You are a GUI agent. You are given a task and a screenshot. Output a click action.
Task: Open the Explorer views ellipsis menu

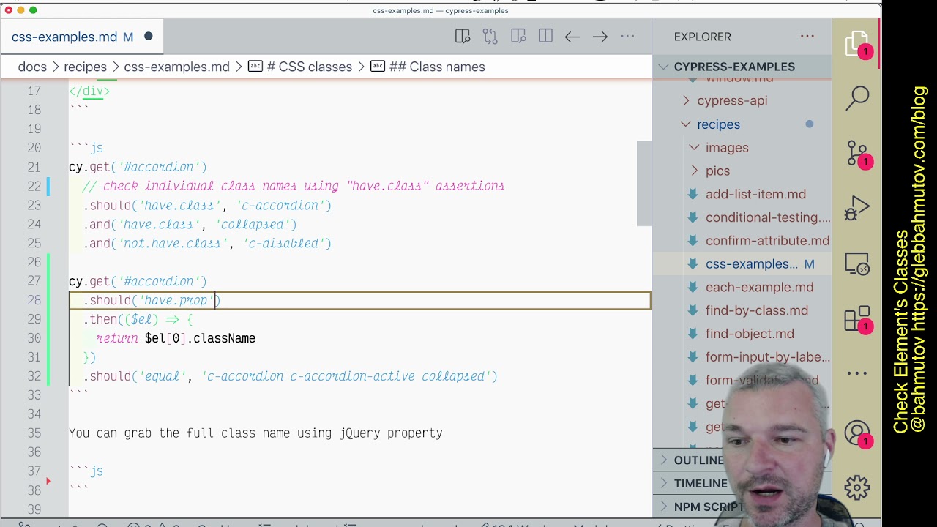tap(807, 37)
